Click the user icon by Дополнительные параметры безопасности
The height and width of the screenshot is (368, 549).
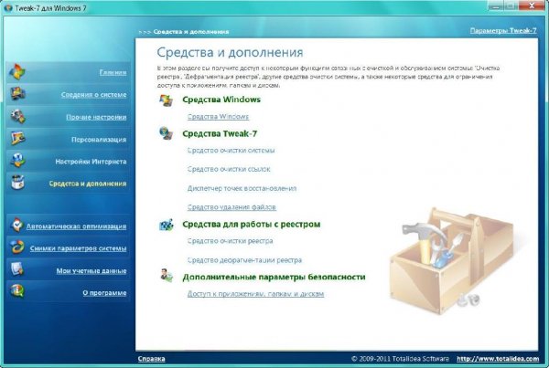(x=167, y=276)
